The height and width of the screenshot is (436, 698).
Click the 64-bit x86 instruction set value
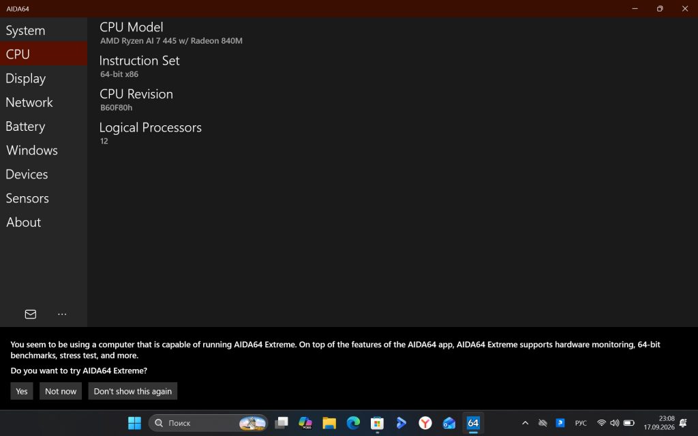(119, 74)
